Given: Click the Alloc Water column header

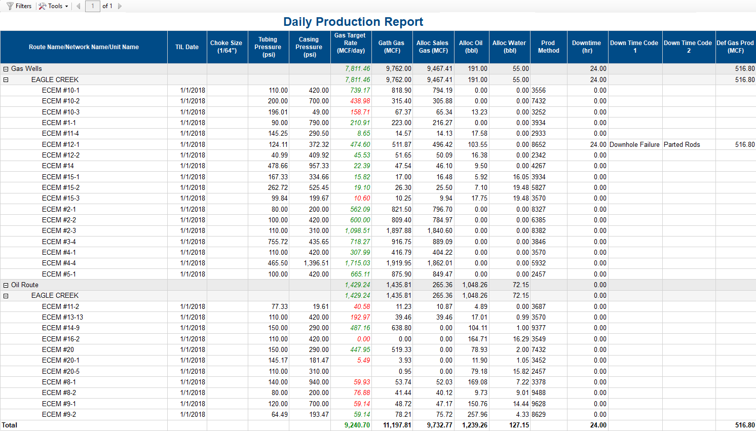Looking at the screenshot, I should [509, 47].
